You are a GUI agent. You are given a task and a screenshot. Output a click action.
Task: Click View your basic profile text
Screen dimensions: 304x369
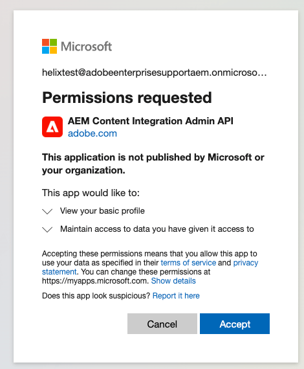coord(102,211)
